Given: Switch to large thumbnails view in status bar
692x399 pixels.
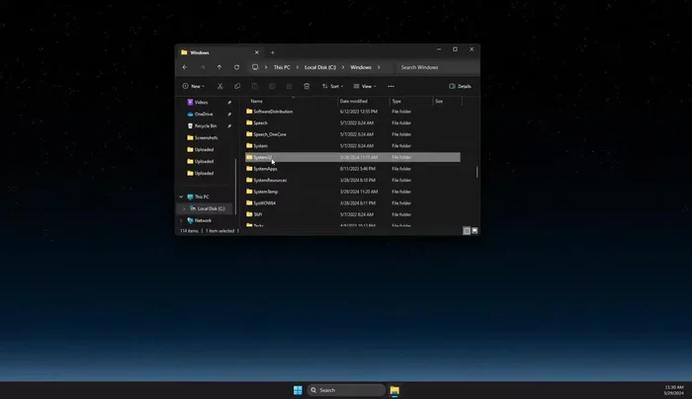Looking at the screenshot, I should pyautogui.click(x=475, y=230).
